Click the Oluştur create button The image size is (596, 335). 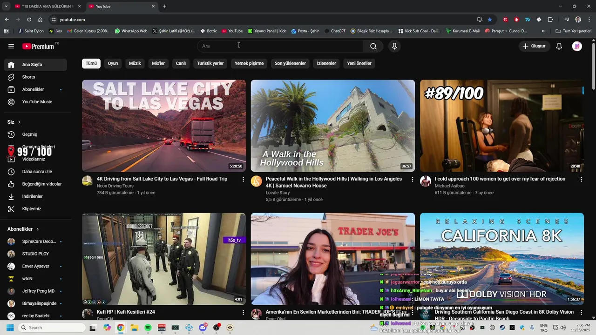(535, 46)
